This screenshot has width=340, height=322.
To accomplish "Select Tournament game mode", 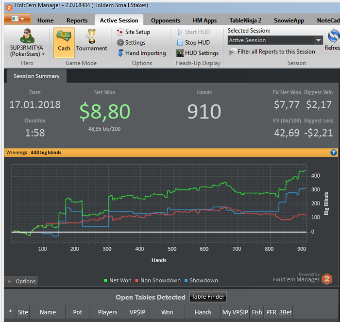I will click(x=91, y=40).
